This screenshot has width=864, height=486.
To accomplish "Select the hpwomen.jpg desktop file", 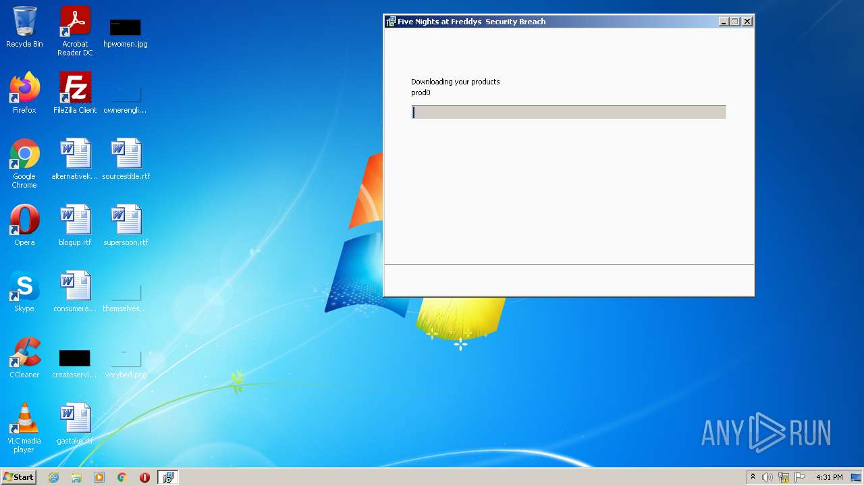I will [126, 32].
